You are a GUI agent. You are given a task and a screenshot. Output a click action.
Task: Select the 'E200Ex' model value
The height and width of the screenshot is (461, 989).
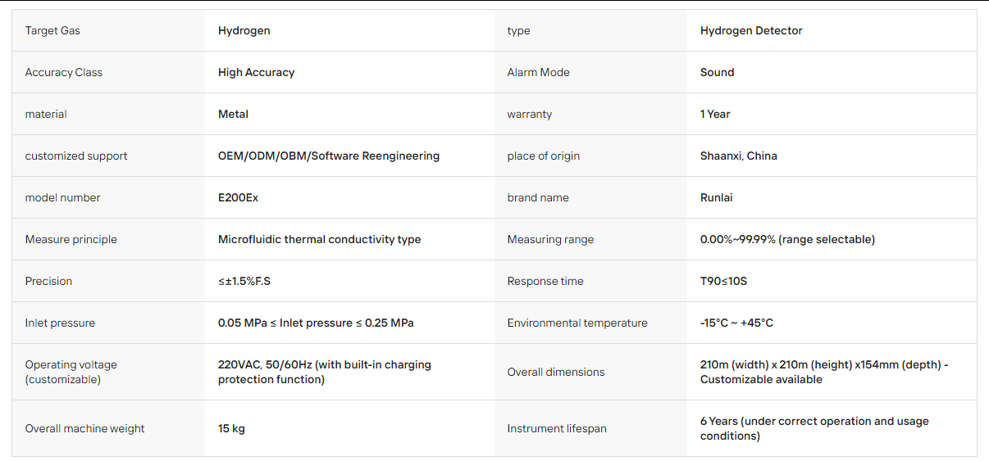pos(238,197)
